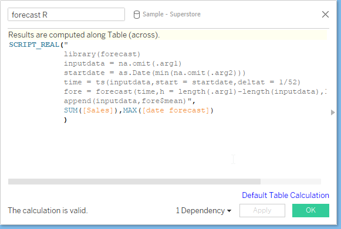Click the SCRIPT_REAL function name in the code
This screenshot has height=229, width=341.
click(x=34, y=45)
